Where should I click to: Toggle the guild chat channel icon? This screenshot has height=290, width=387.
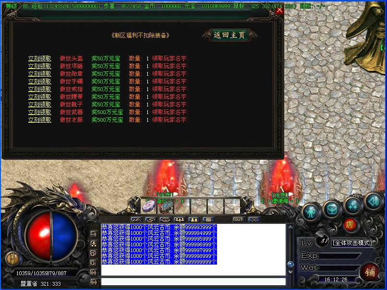(94, 253)
